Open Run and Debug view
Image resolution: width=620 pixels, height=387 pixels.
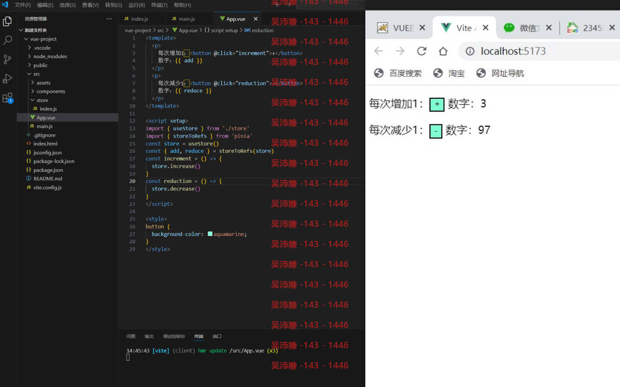(7, 79)
